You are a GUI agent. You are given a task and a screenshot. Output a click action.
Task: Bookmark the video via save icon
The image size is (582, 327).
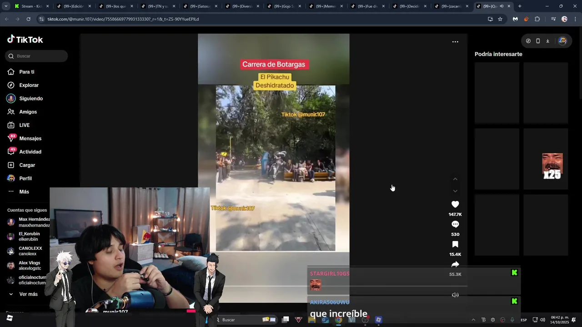(x=455, y=244)
